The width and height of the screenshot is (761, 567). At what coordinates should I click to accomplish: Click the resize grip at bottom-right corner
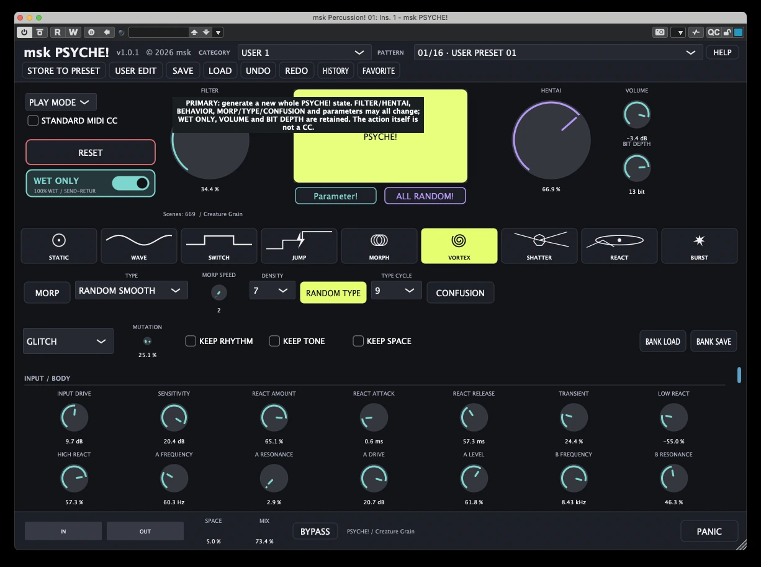(x=741, y=545)
